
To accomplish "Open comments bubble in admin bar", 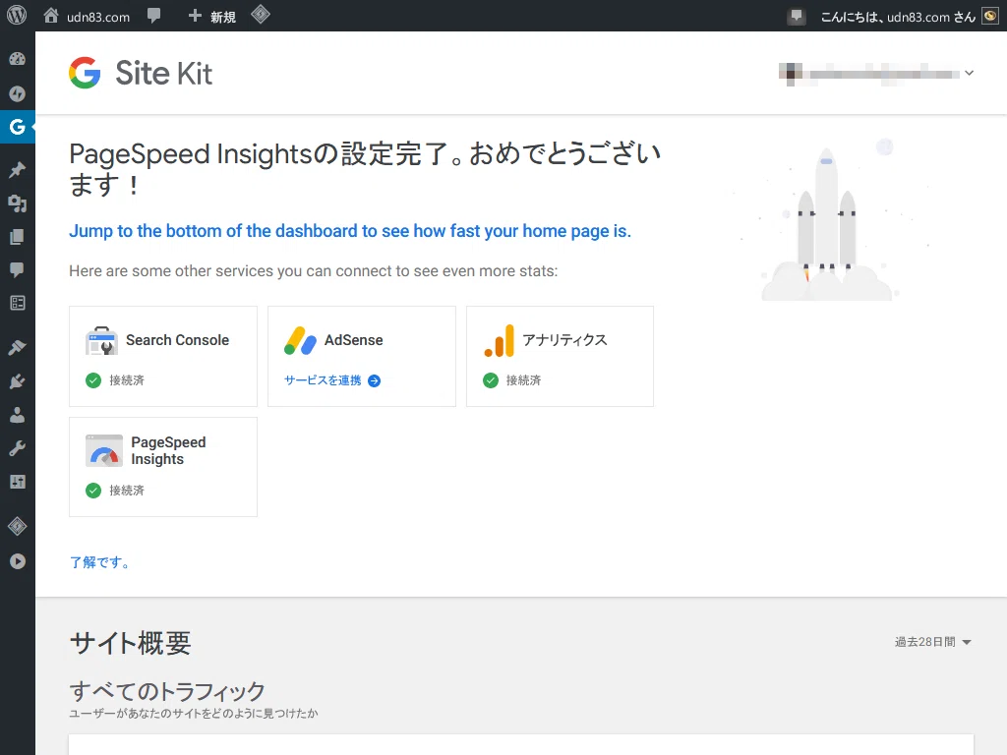I will tap(153, 16).
